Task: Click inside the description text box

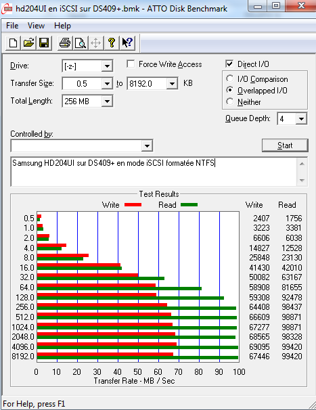Action: (154, 172)
